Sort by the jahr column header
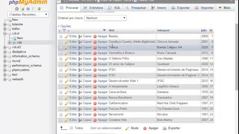239x134 pixels. 204,31
